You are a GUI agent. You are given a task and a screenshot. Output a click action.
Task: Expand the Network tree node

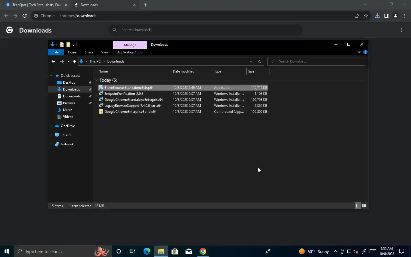[51, 144]
